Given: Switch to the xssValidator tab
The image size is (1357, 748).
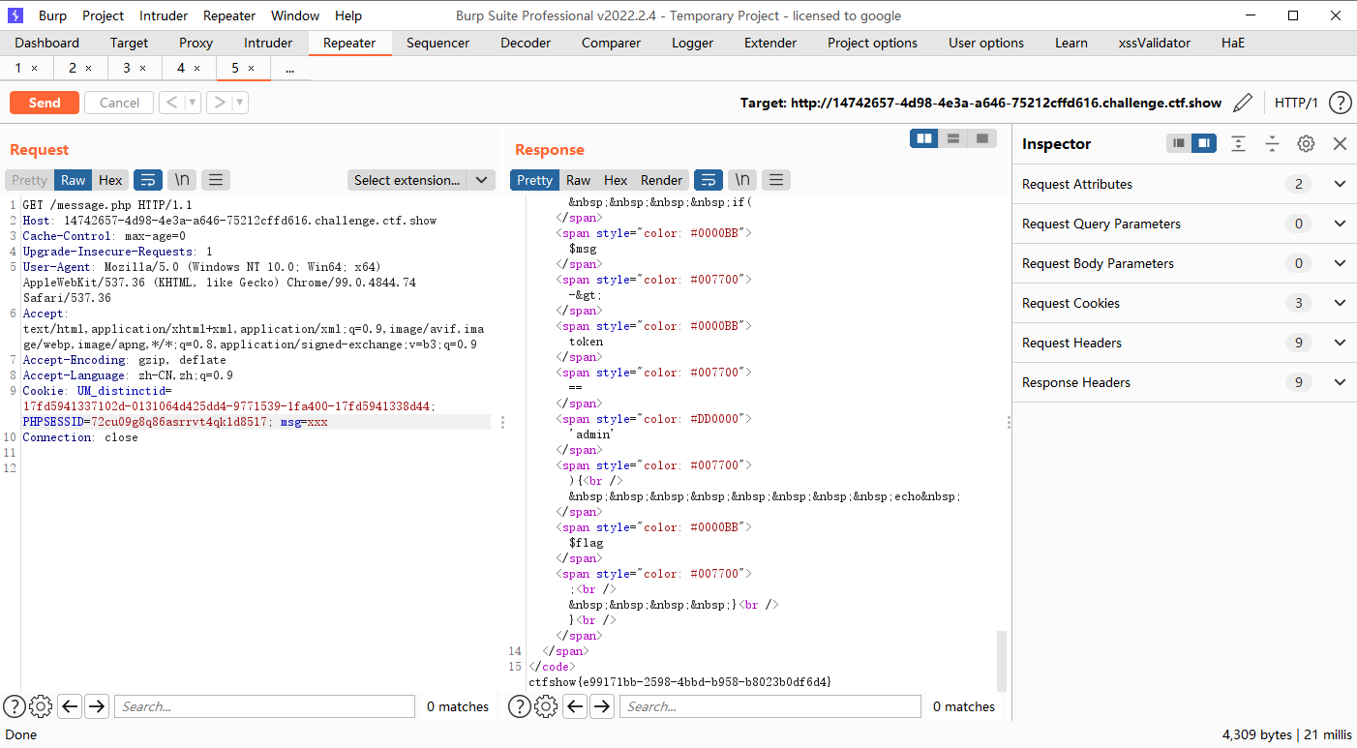Looking at the screenshot, I should 1155,43.
